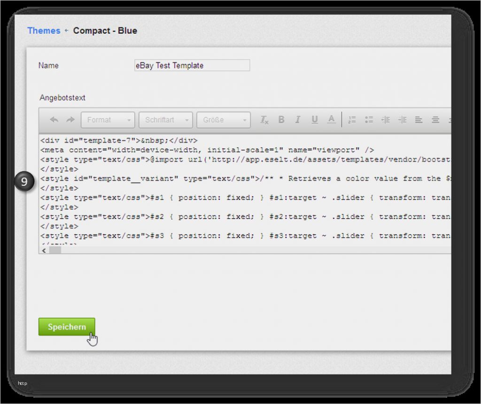The width and height of the screenshot is (481, 404).
Task: Toggle bold formatting
Action: [281, 120]
